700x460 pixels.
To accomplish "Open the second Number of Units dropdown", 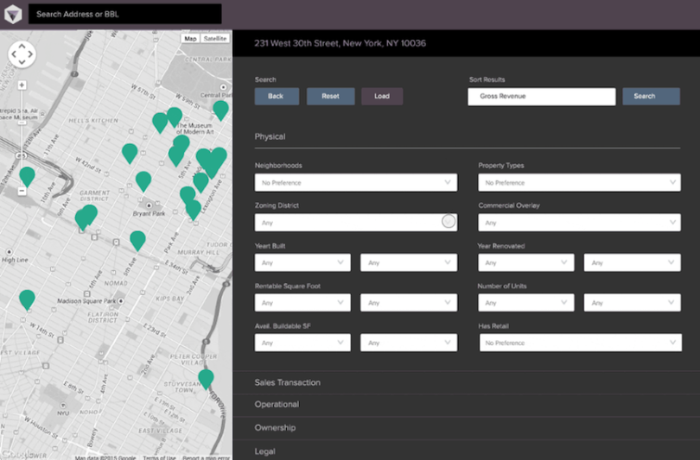I will tap(632, 303).
